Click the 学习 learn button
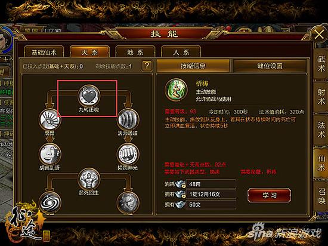The image size is (328, 246). click(x=270, y=195)
